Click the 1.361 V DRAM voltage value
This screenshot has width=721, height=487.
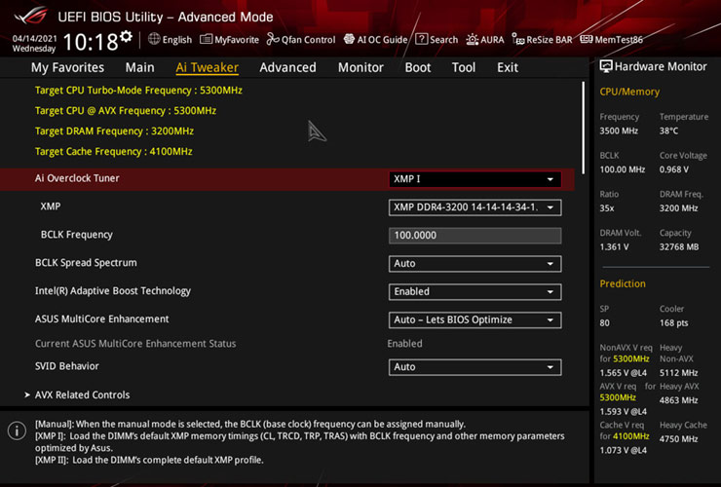tap(614, 247)
